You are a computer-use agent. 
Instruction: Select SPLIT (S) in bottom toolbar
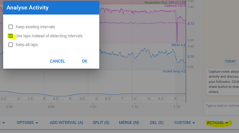tap(101, 123)
